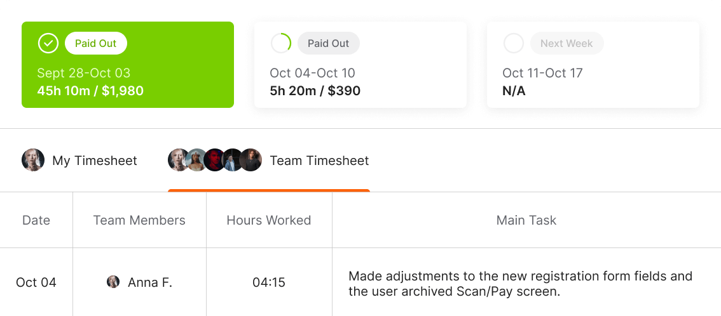721x316 pixels.
Task: Click the white Paid Out badge on green card
Action: tap(95, 44)
